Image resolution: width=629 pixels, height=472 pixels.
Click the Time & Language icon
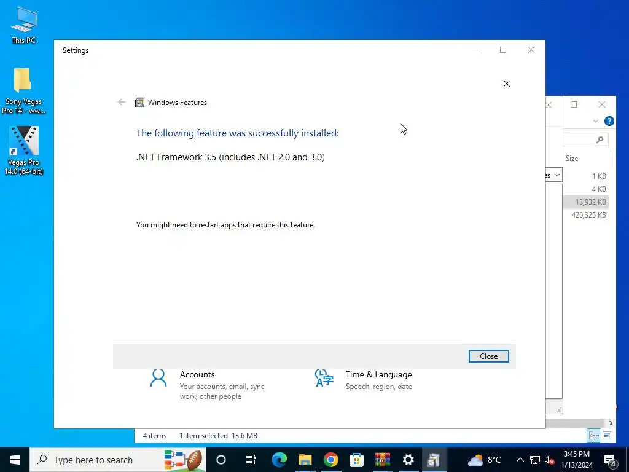[x=324, y=378]
